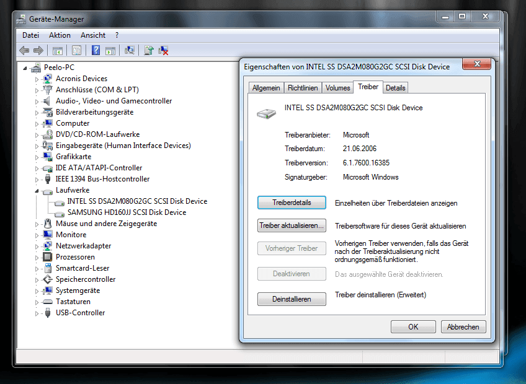Click the driver date 21.06.2006
This screenshot has height=384, width=526.
pyautogui.click(x=360, y=149)
